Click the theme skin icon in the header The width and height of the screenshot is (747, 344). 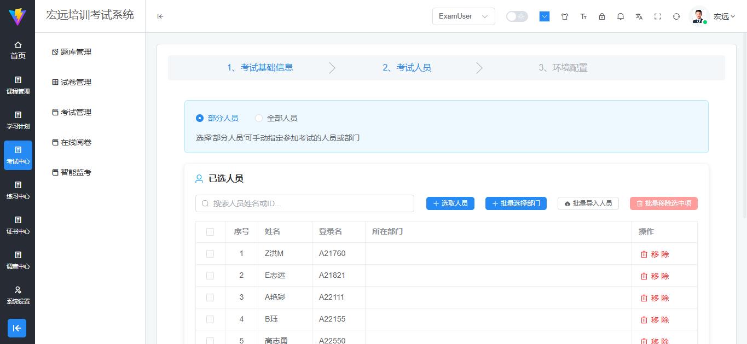click(564, 16)
